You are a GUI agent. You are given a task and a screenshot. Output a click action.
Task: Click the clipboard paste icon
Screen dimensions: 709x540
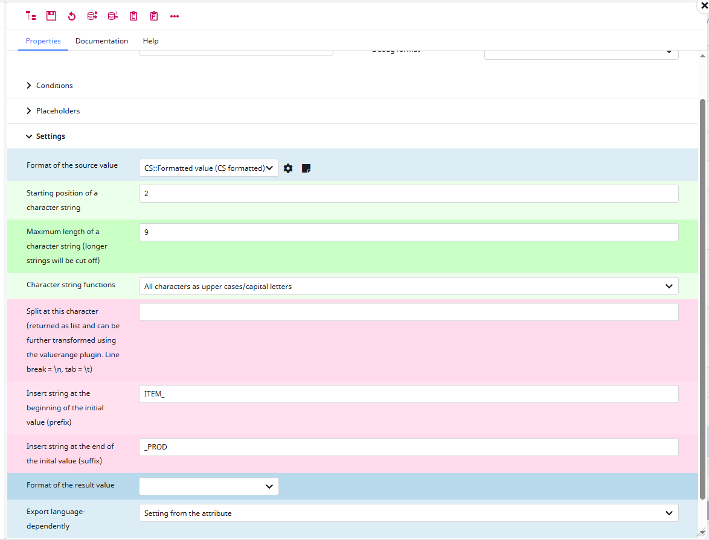coord(153,16)
